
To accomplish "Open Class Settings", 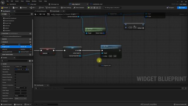I will pyautogui.click(x=66, y=8).
